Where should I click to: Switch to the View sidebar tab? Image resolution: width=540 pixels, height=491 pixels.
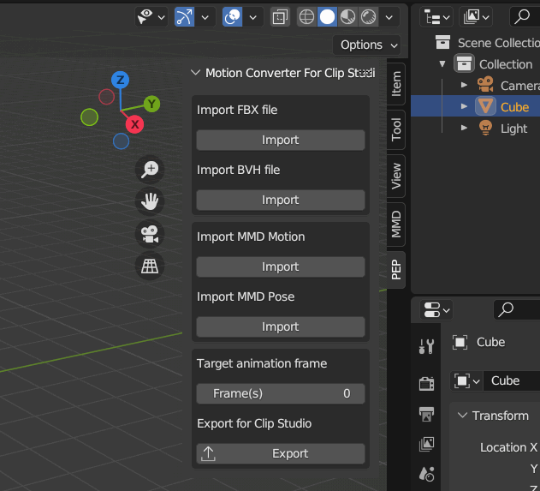(x=396, y=176)
